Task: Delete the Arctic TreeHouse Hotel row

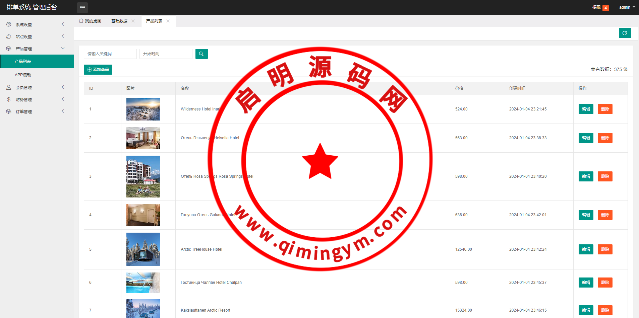Action: point(605,249)
